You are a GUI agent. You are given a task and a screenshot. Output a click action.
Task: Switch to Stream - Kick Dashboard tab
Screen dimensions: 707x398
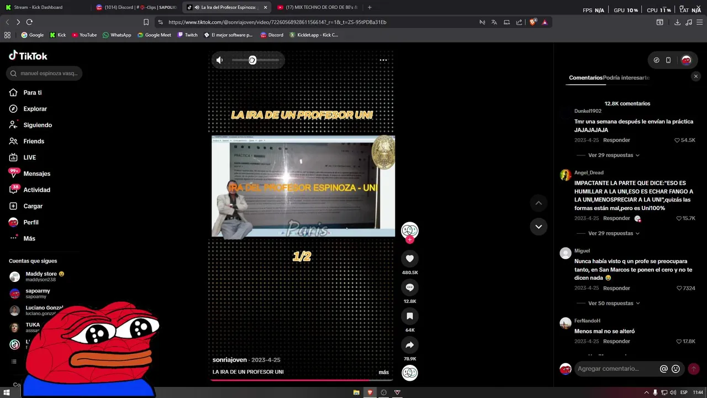click(x=38, y=7)
